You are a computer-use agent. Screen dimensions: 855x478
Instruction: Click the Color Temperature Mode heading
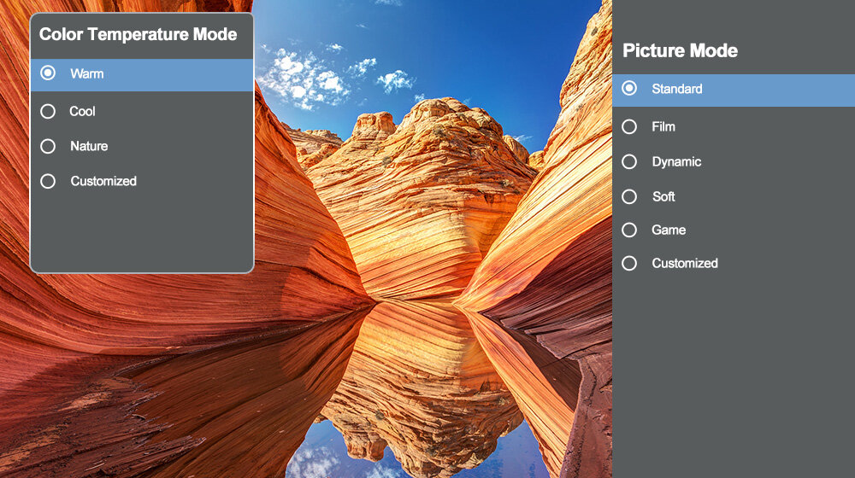138,34
